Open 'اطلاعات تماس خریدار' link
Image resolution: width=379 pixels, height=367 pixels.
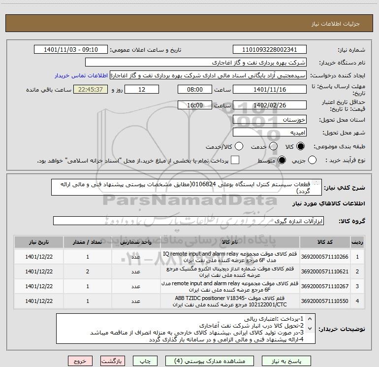pyautogui.click(x=81, y=75)
